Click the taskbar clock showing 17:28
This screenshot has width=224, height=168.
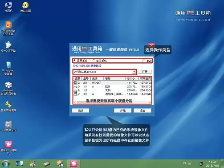click(x=212, y=164)
